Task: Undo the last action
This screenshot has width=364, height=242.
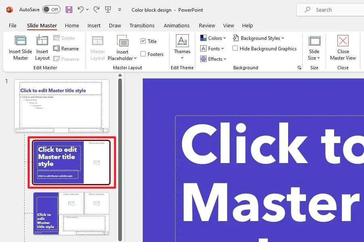Action: pyautogui.click(x=80, y=10)
